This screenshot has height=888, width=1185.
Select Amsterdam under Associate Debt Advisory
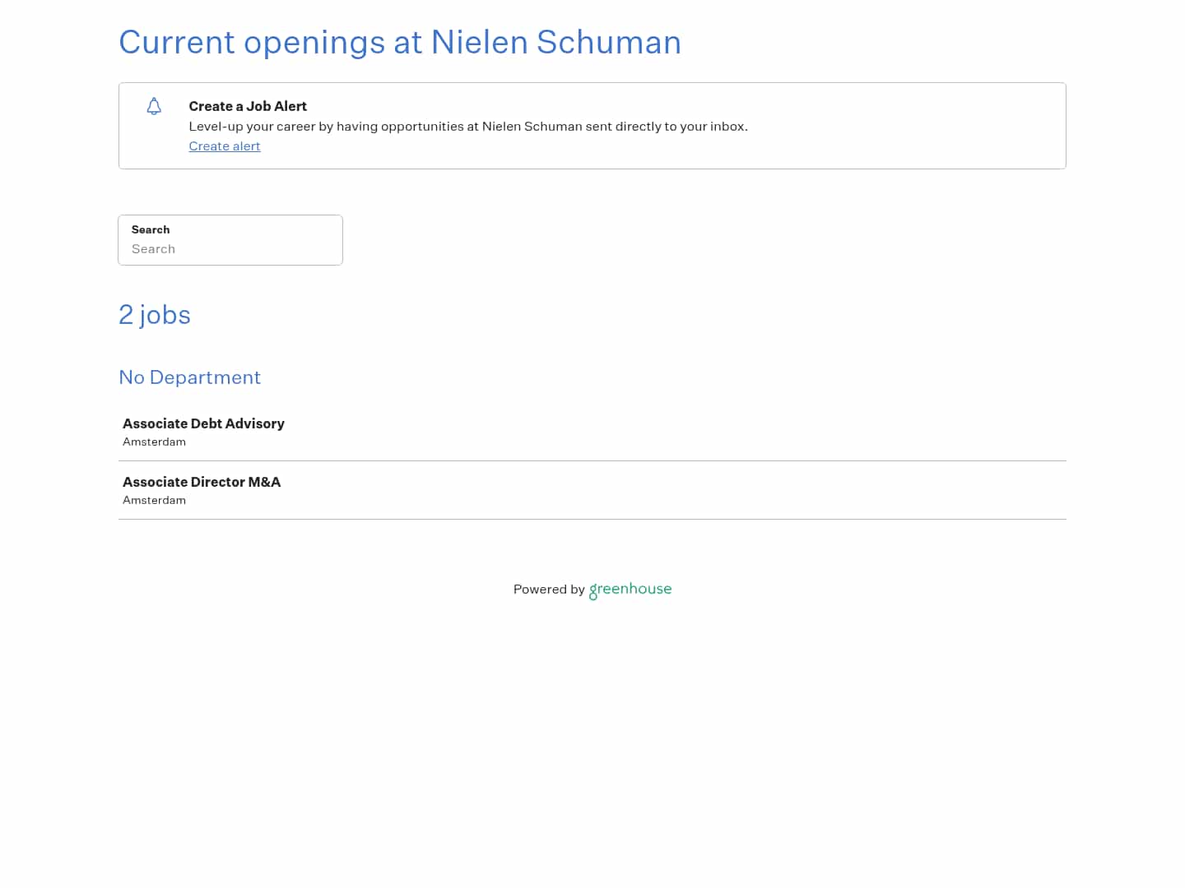pos(154,442)
